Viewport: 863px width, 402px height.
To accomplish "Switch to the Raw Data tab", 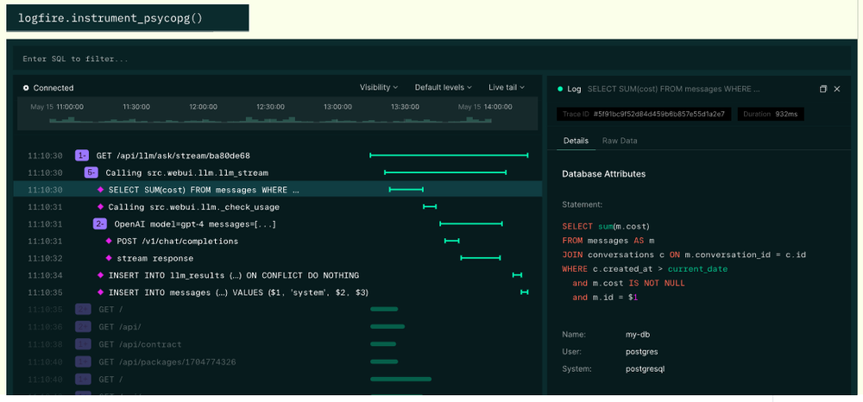I will pos(620,141).
